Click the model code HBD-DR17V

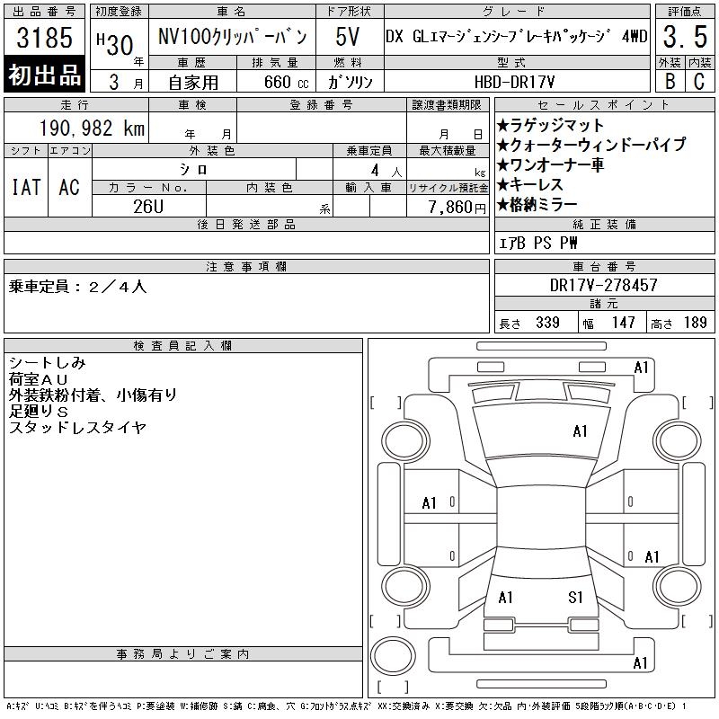(x=514, y=82)
